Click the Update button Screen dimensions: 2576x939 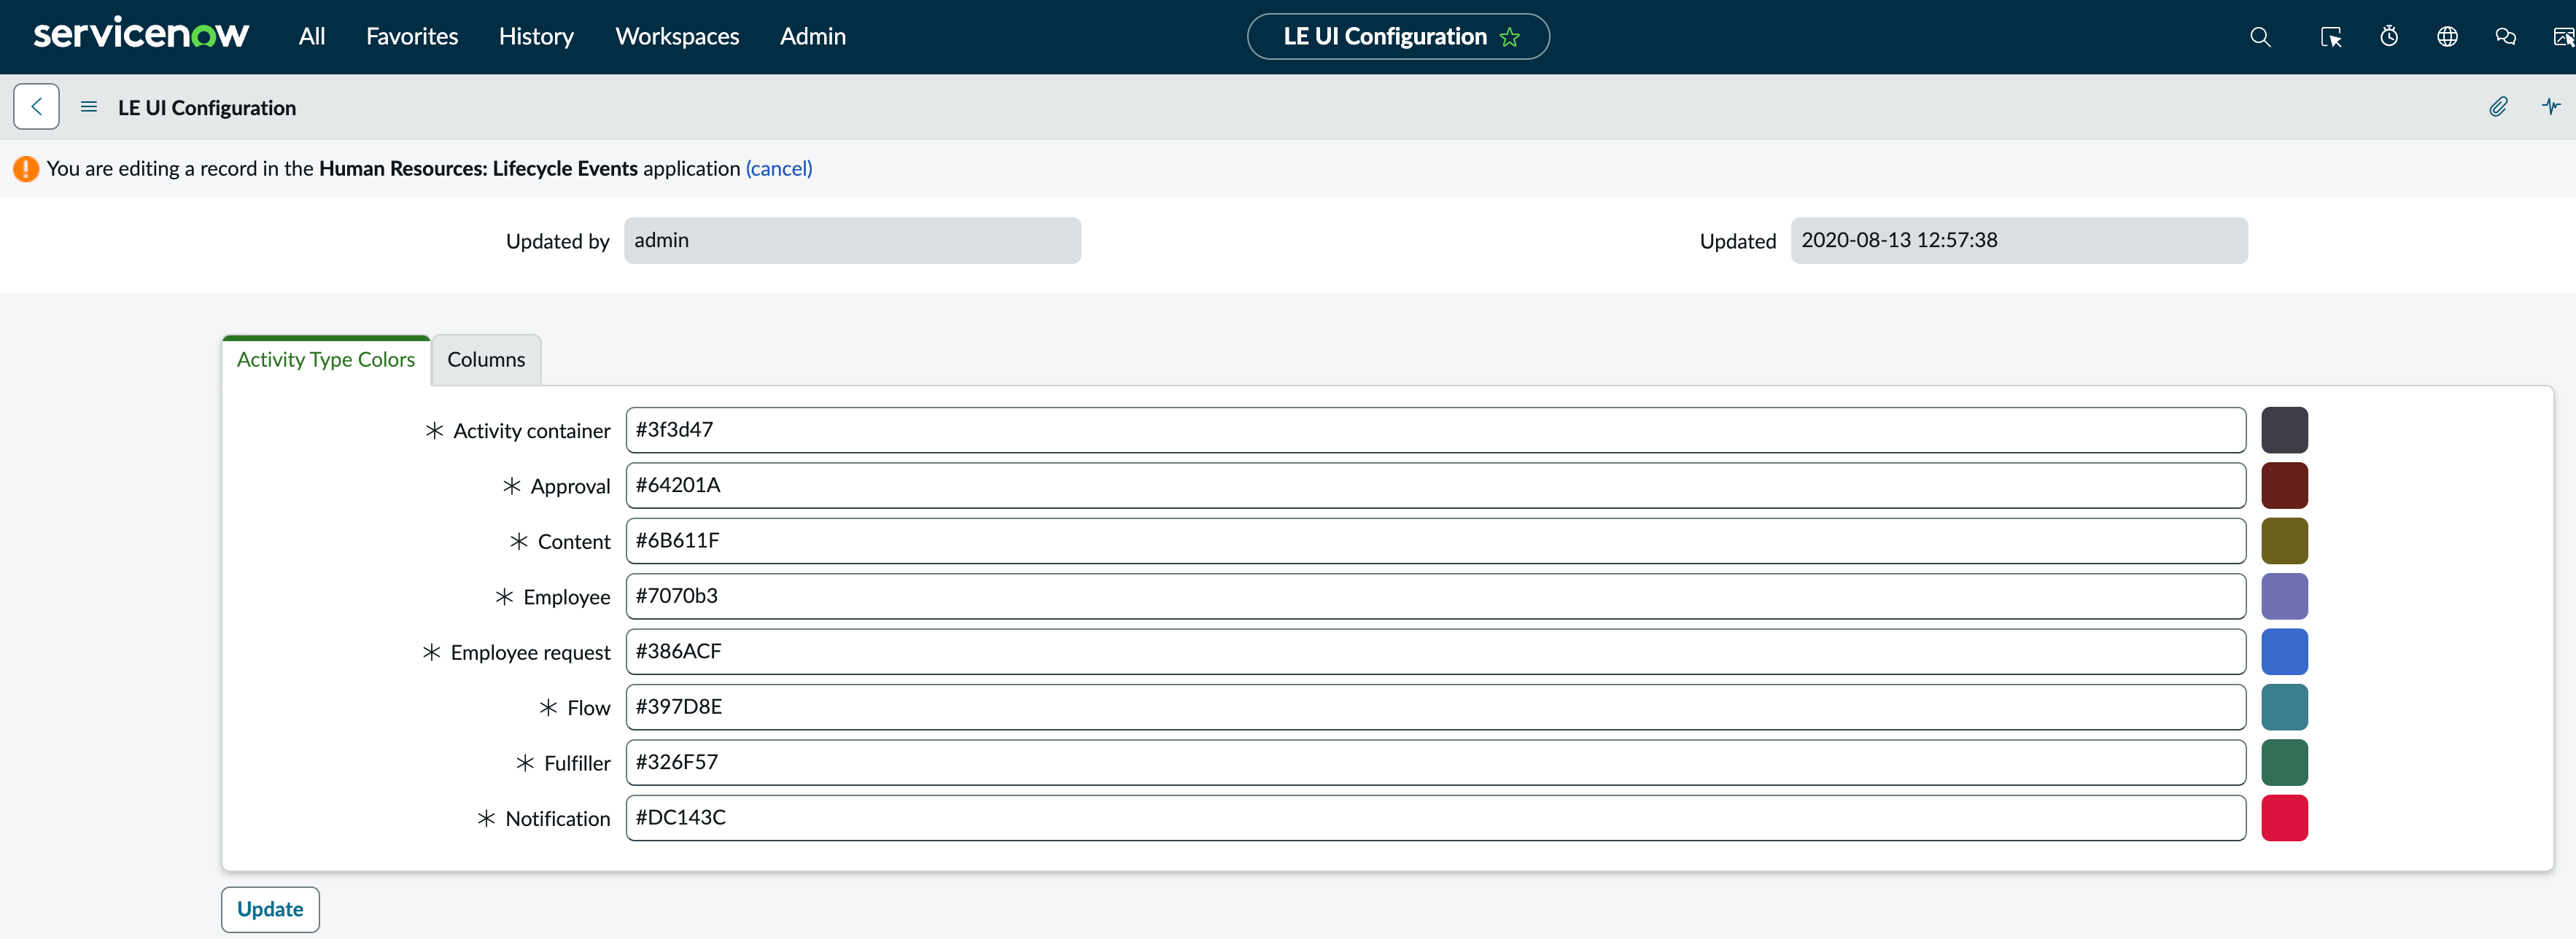pyautogui.click(x=270, y=909)
